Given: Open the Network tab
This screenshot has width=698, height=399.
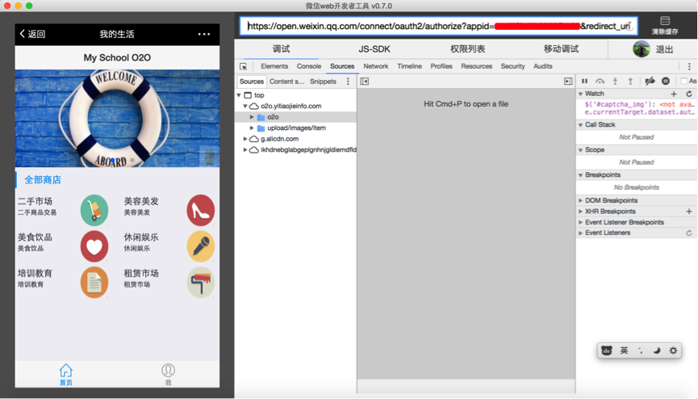Looking at the screenshot, I should 376,66.
